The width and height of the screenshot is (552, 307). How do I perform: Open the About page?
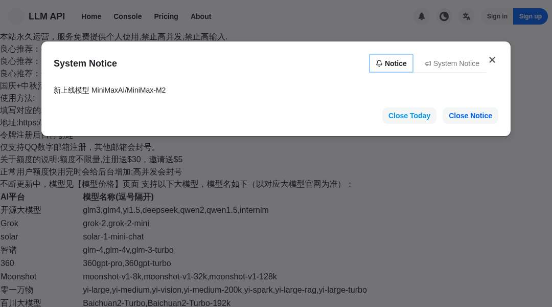[x=201, y=16]
